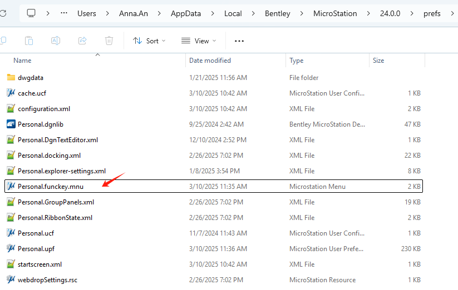The width and height of the screenshot is (458, 290).
Task: Select the Personal.upf file icon
Action: (x=11, y=249)
